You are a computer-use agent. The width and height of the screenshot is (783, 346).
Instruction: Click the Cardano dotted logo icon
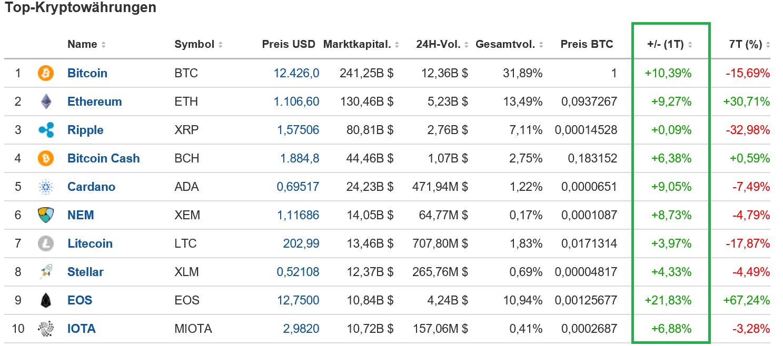(x=46, y=187)
